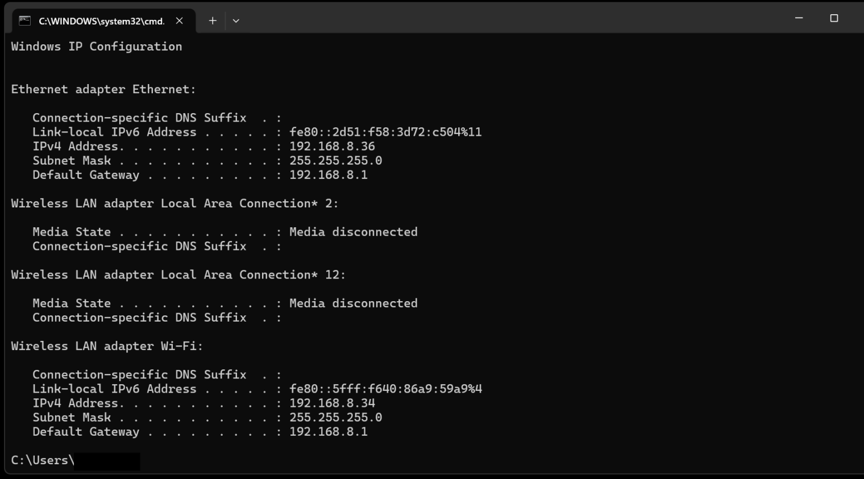Image resolution: width=864 pixels, height=479 pixels.
Task: Click the cmd icon in the tab
Action: coord(24,21)
